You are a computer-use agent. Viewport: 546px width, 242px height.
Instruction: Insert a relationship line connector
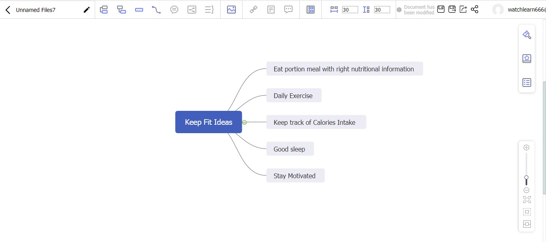tap(156, 10)
